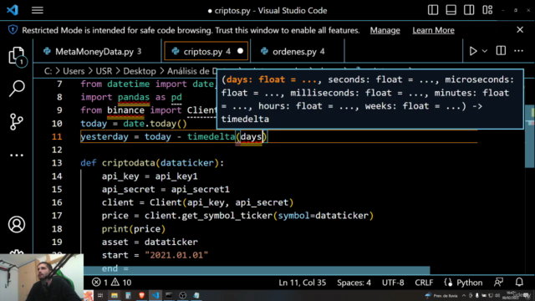This screenshot has height=301, width=535.
Task: Click 'get_symbol_ticker' on line 17
Action: coord(227,216)
